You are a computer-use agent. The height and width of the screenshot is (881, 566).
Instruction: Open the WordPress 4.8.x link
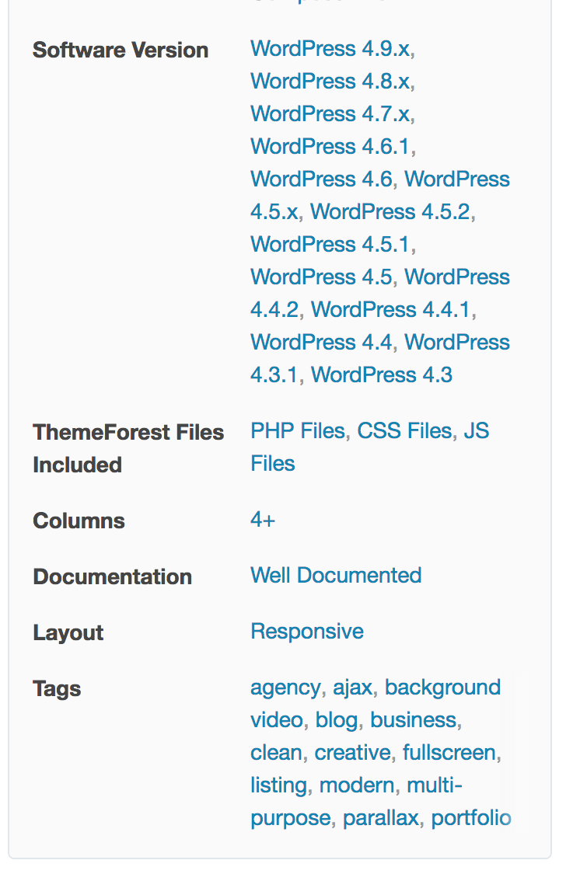coord(330,82)
